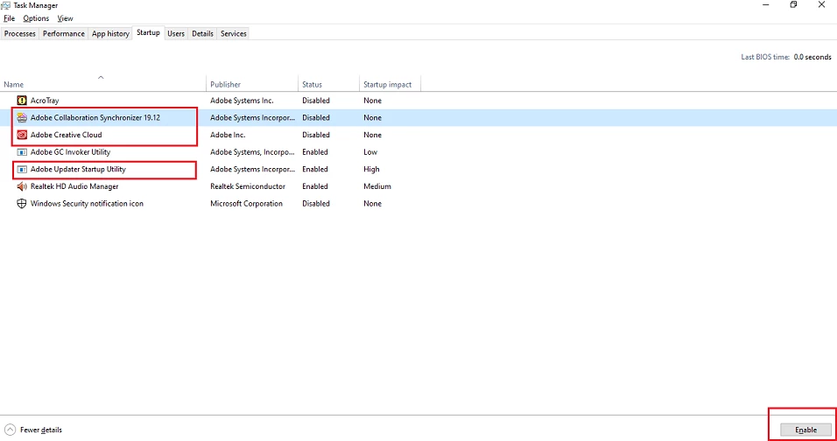
Task: Select the Startup tab
Action: pos(148,32)
